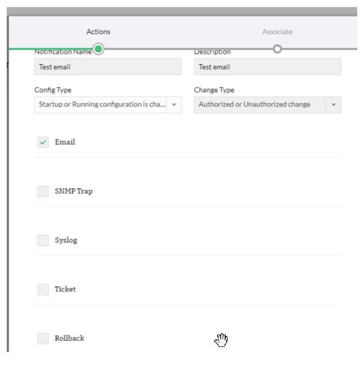Tick the Ticket action checkbox
This screenshot has height=367, width=364.
tap(43, 290)
